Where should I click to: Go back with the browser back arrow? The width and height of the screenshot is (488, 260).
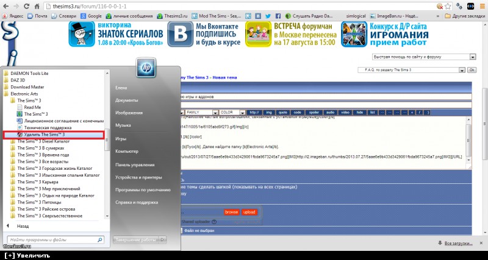tap(5, 6)
